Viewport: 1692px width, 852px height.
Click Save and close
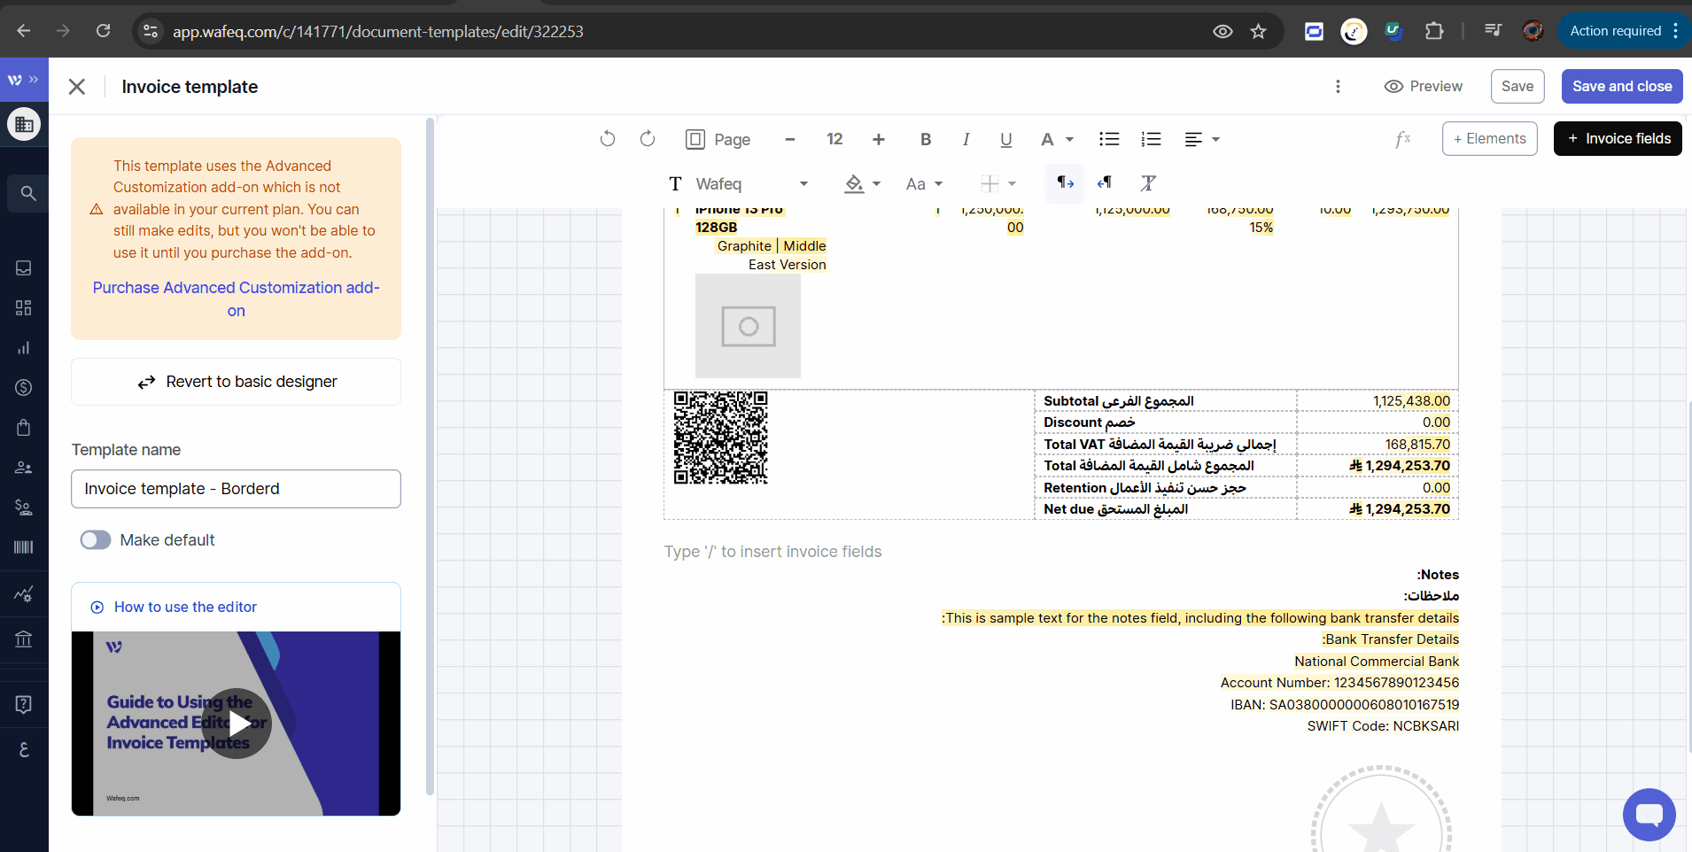[x=1622, y=86]
